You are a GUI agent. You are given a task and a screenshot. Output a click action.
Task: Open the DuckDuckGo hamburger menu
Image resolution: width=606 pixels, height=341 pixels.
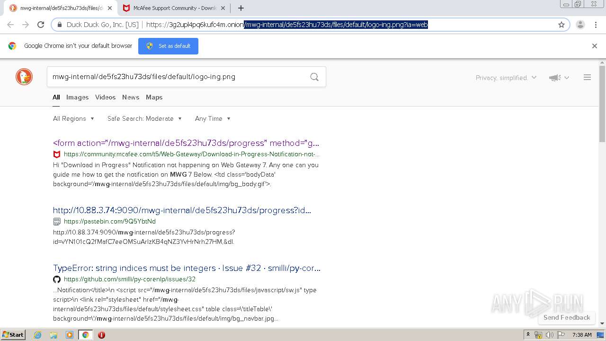tap(587, 77)
